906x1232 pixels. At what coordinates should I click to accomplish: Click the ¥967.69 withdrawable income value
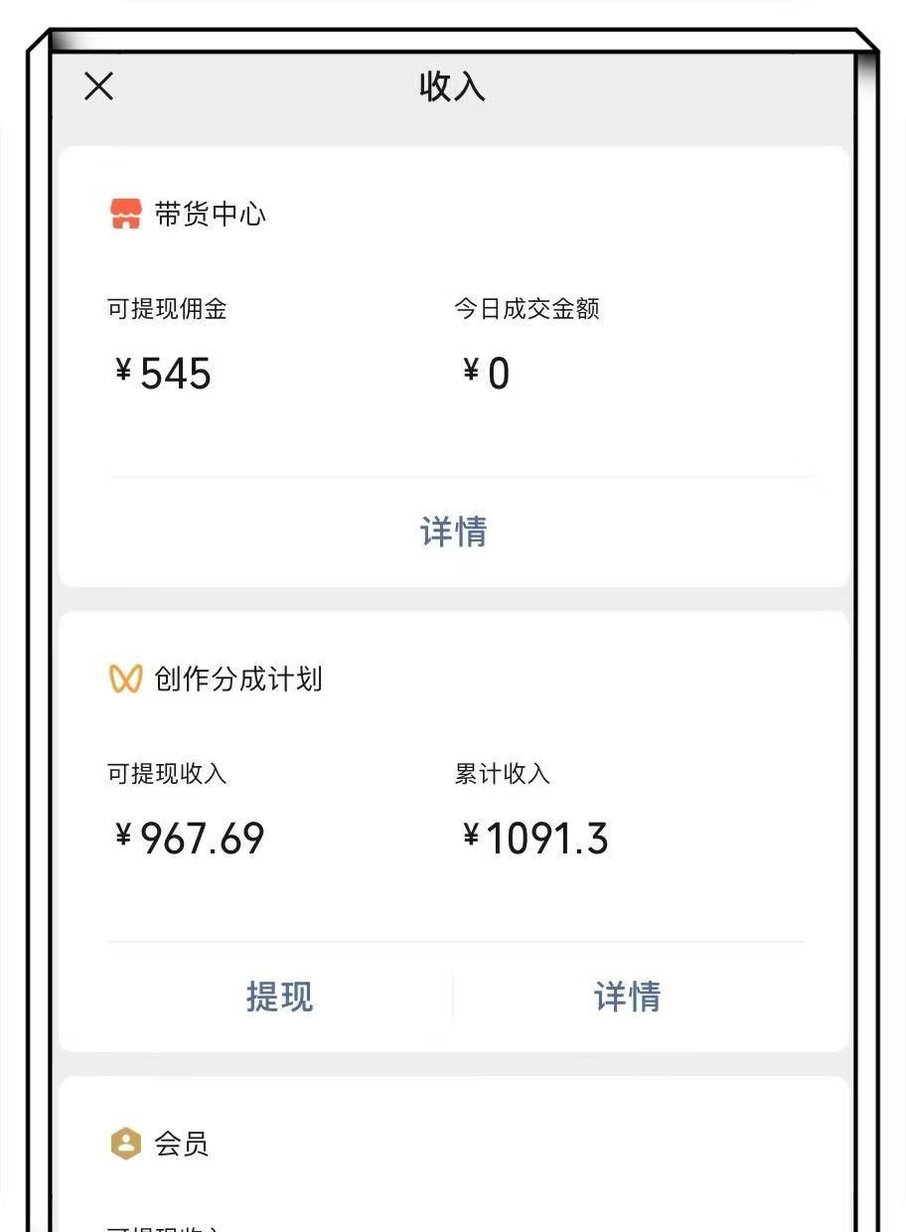[190, 839]
